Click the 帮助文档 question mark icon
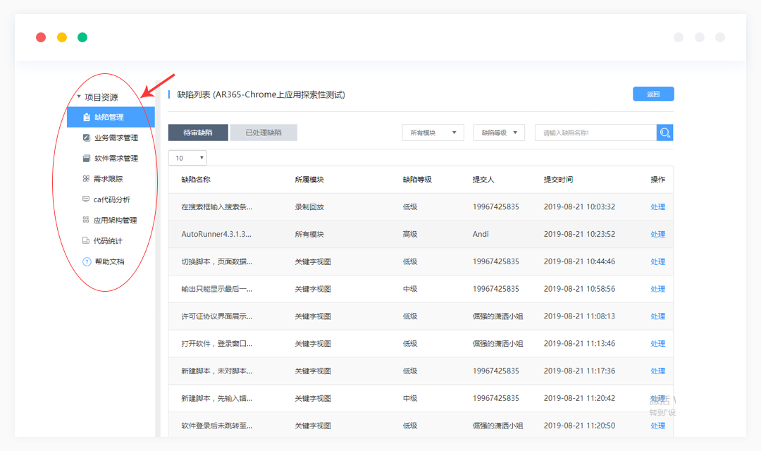 pyautogui.click(x=87, y=261)
